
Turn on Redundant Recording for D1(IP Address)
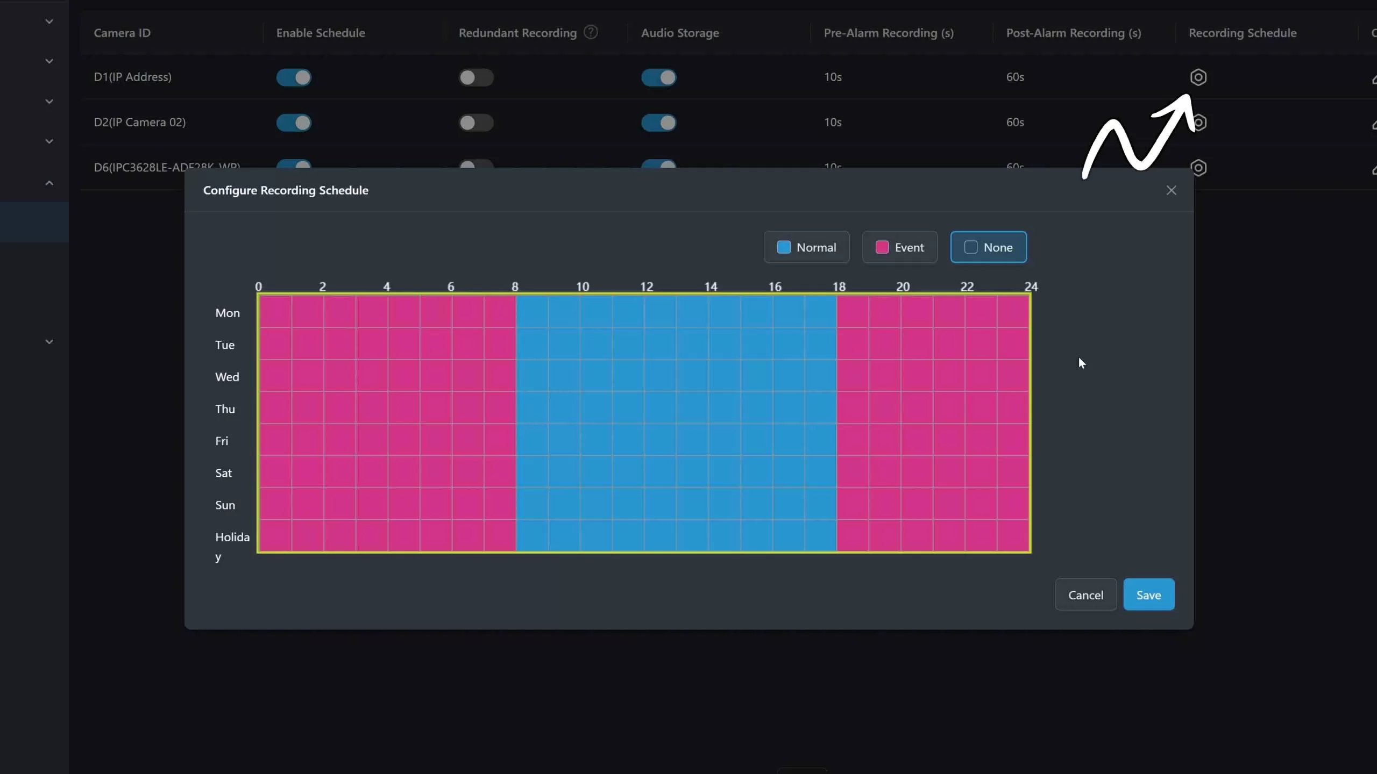tap(476, 77)
